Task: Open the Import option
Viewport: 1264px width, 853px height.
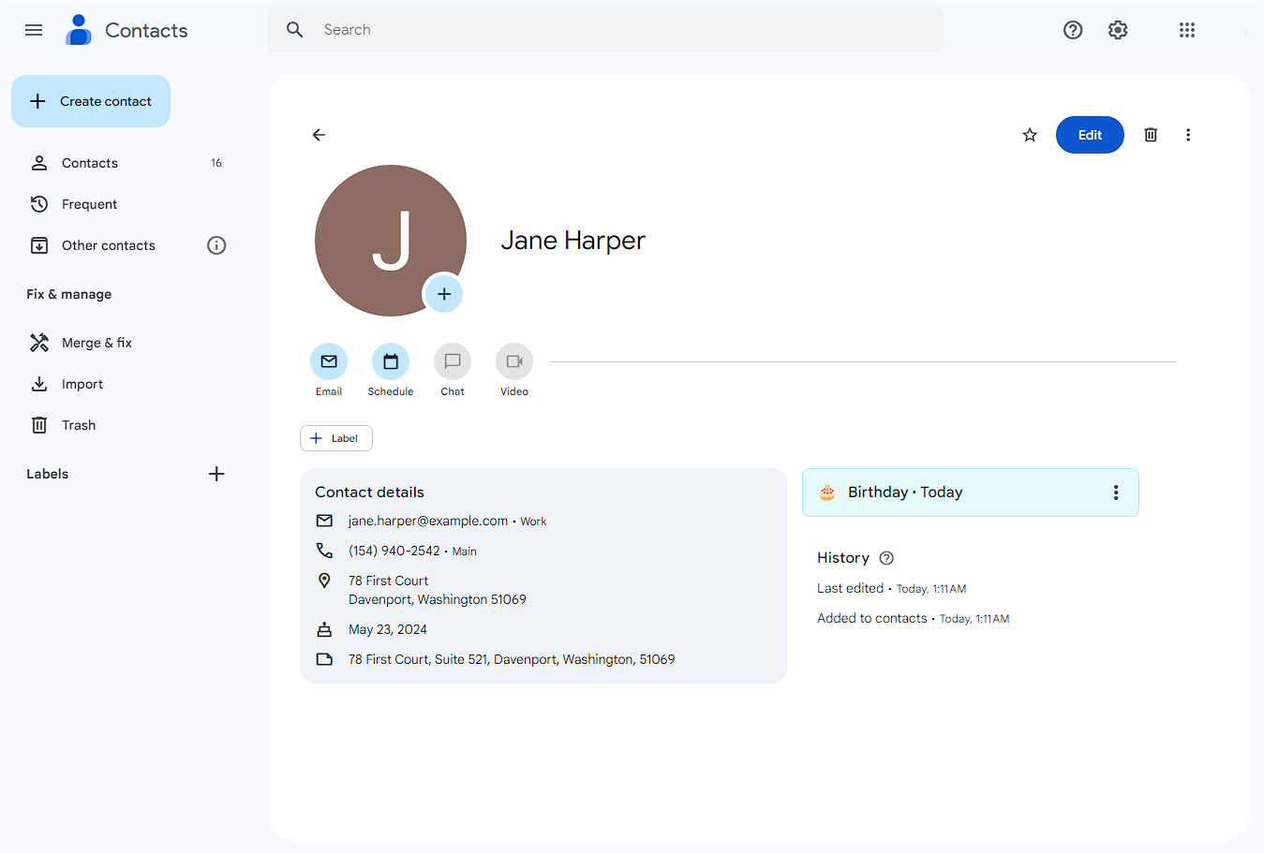Action: [124, 384]
